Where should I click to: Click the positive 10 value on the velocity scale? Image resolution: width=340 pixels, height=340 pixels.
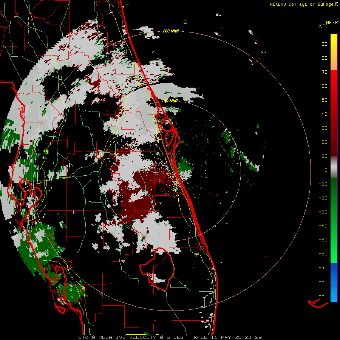pos(325,156)
